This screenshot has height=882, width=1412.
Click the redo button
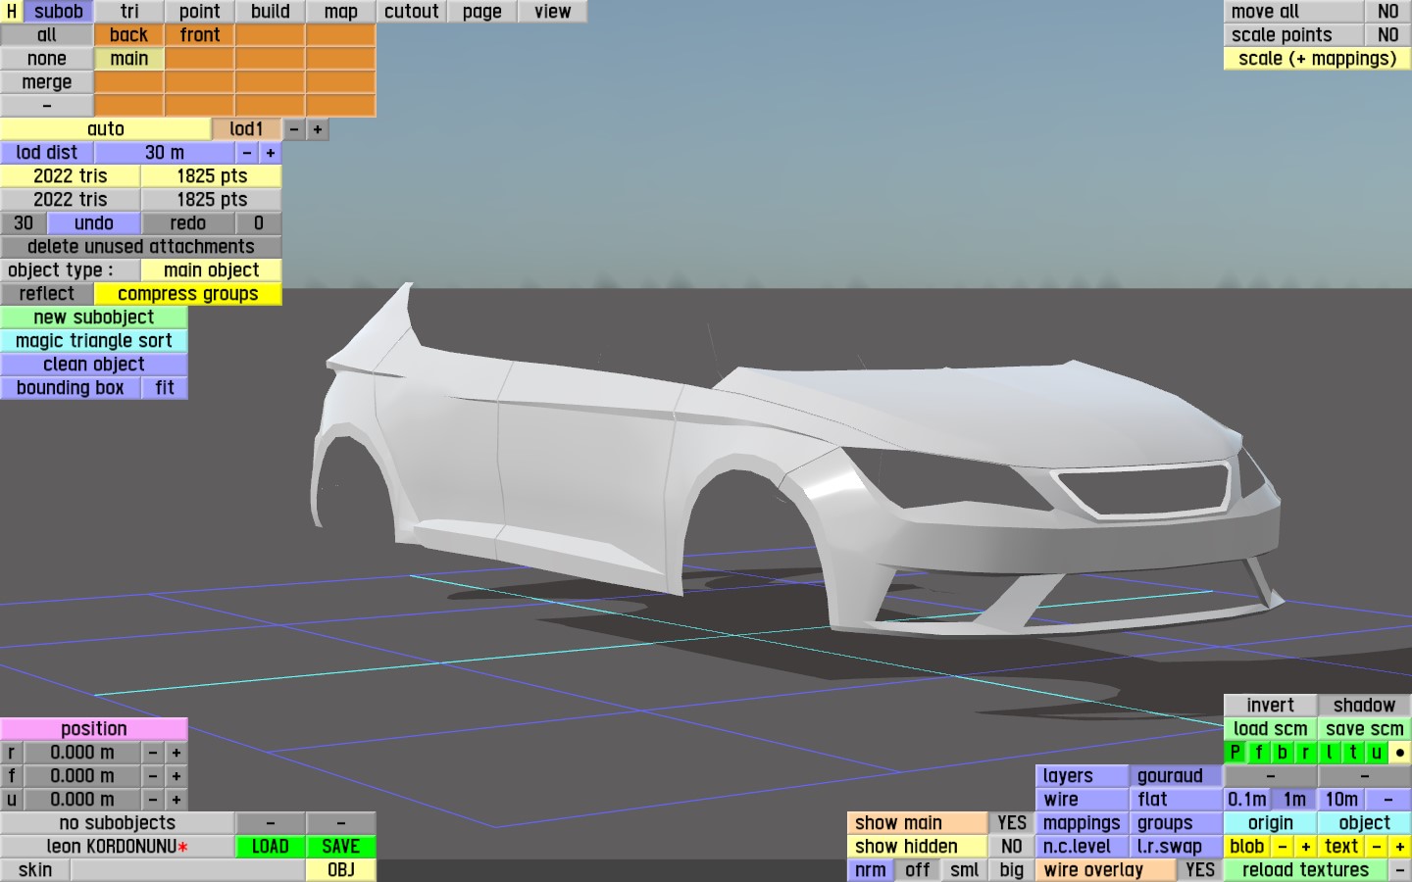188,223
